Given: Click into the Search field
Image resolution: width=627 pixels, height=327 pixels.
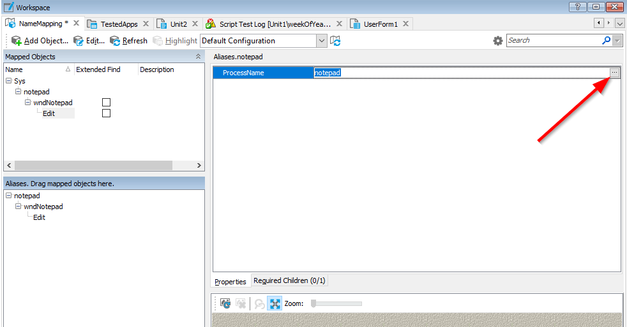Looking at the screenshot, I should (554, 40).
